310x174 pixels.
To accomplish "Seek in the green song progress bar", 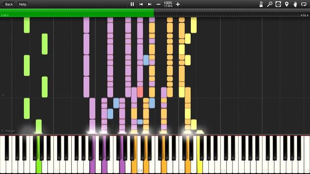I will pyautogui.click(x=77, y=13).
